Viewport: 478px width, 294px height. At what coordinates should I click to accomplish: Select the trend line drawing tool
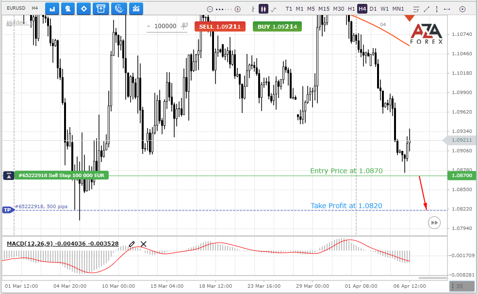point(427,9)
